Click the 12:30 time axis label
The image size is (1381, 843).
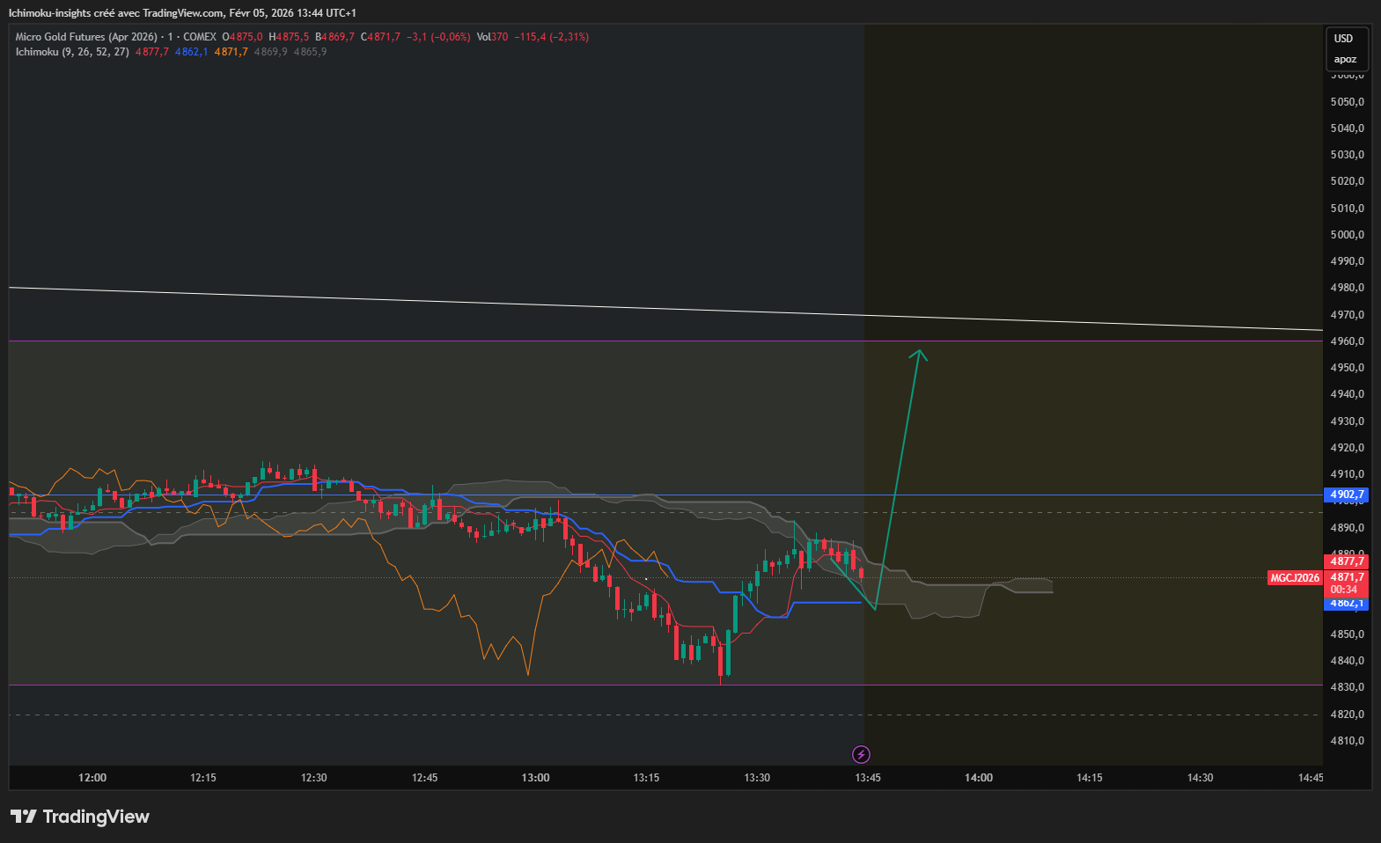click(x=314, y=778)
